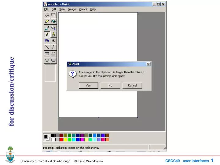Pick the orange palette swatch
This screenshot has width=220, height=165.
(107, 139)
